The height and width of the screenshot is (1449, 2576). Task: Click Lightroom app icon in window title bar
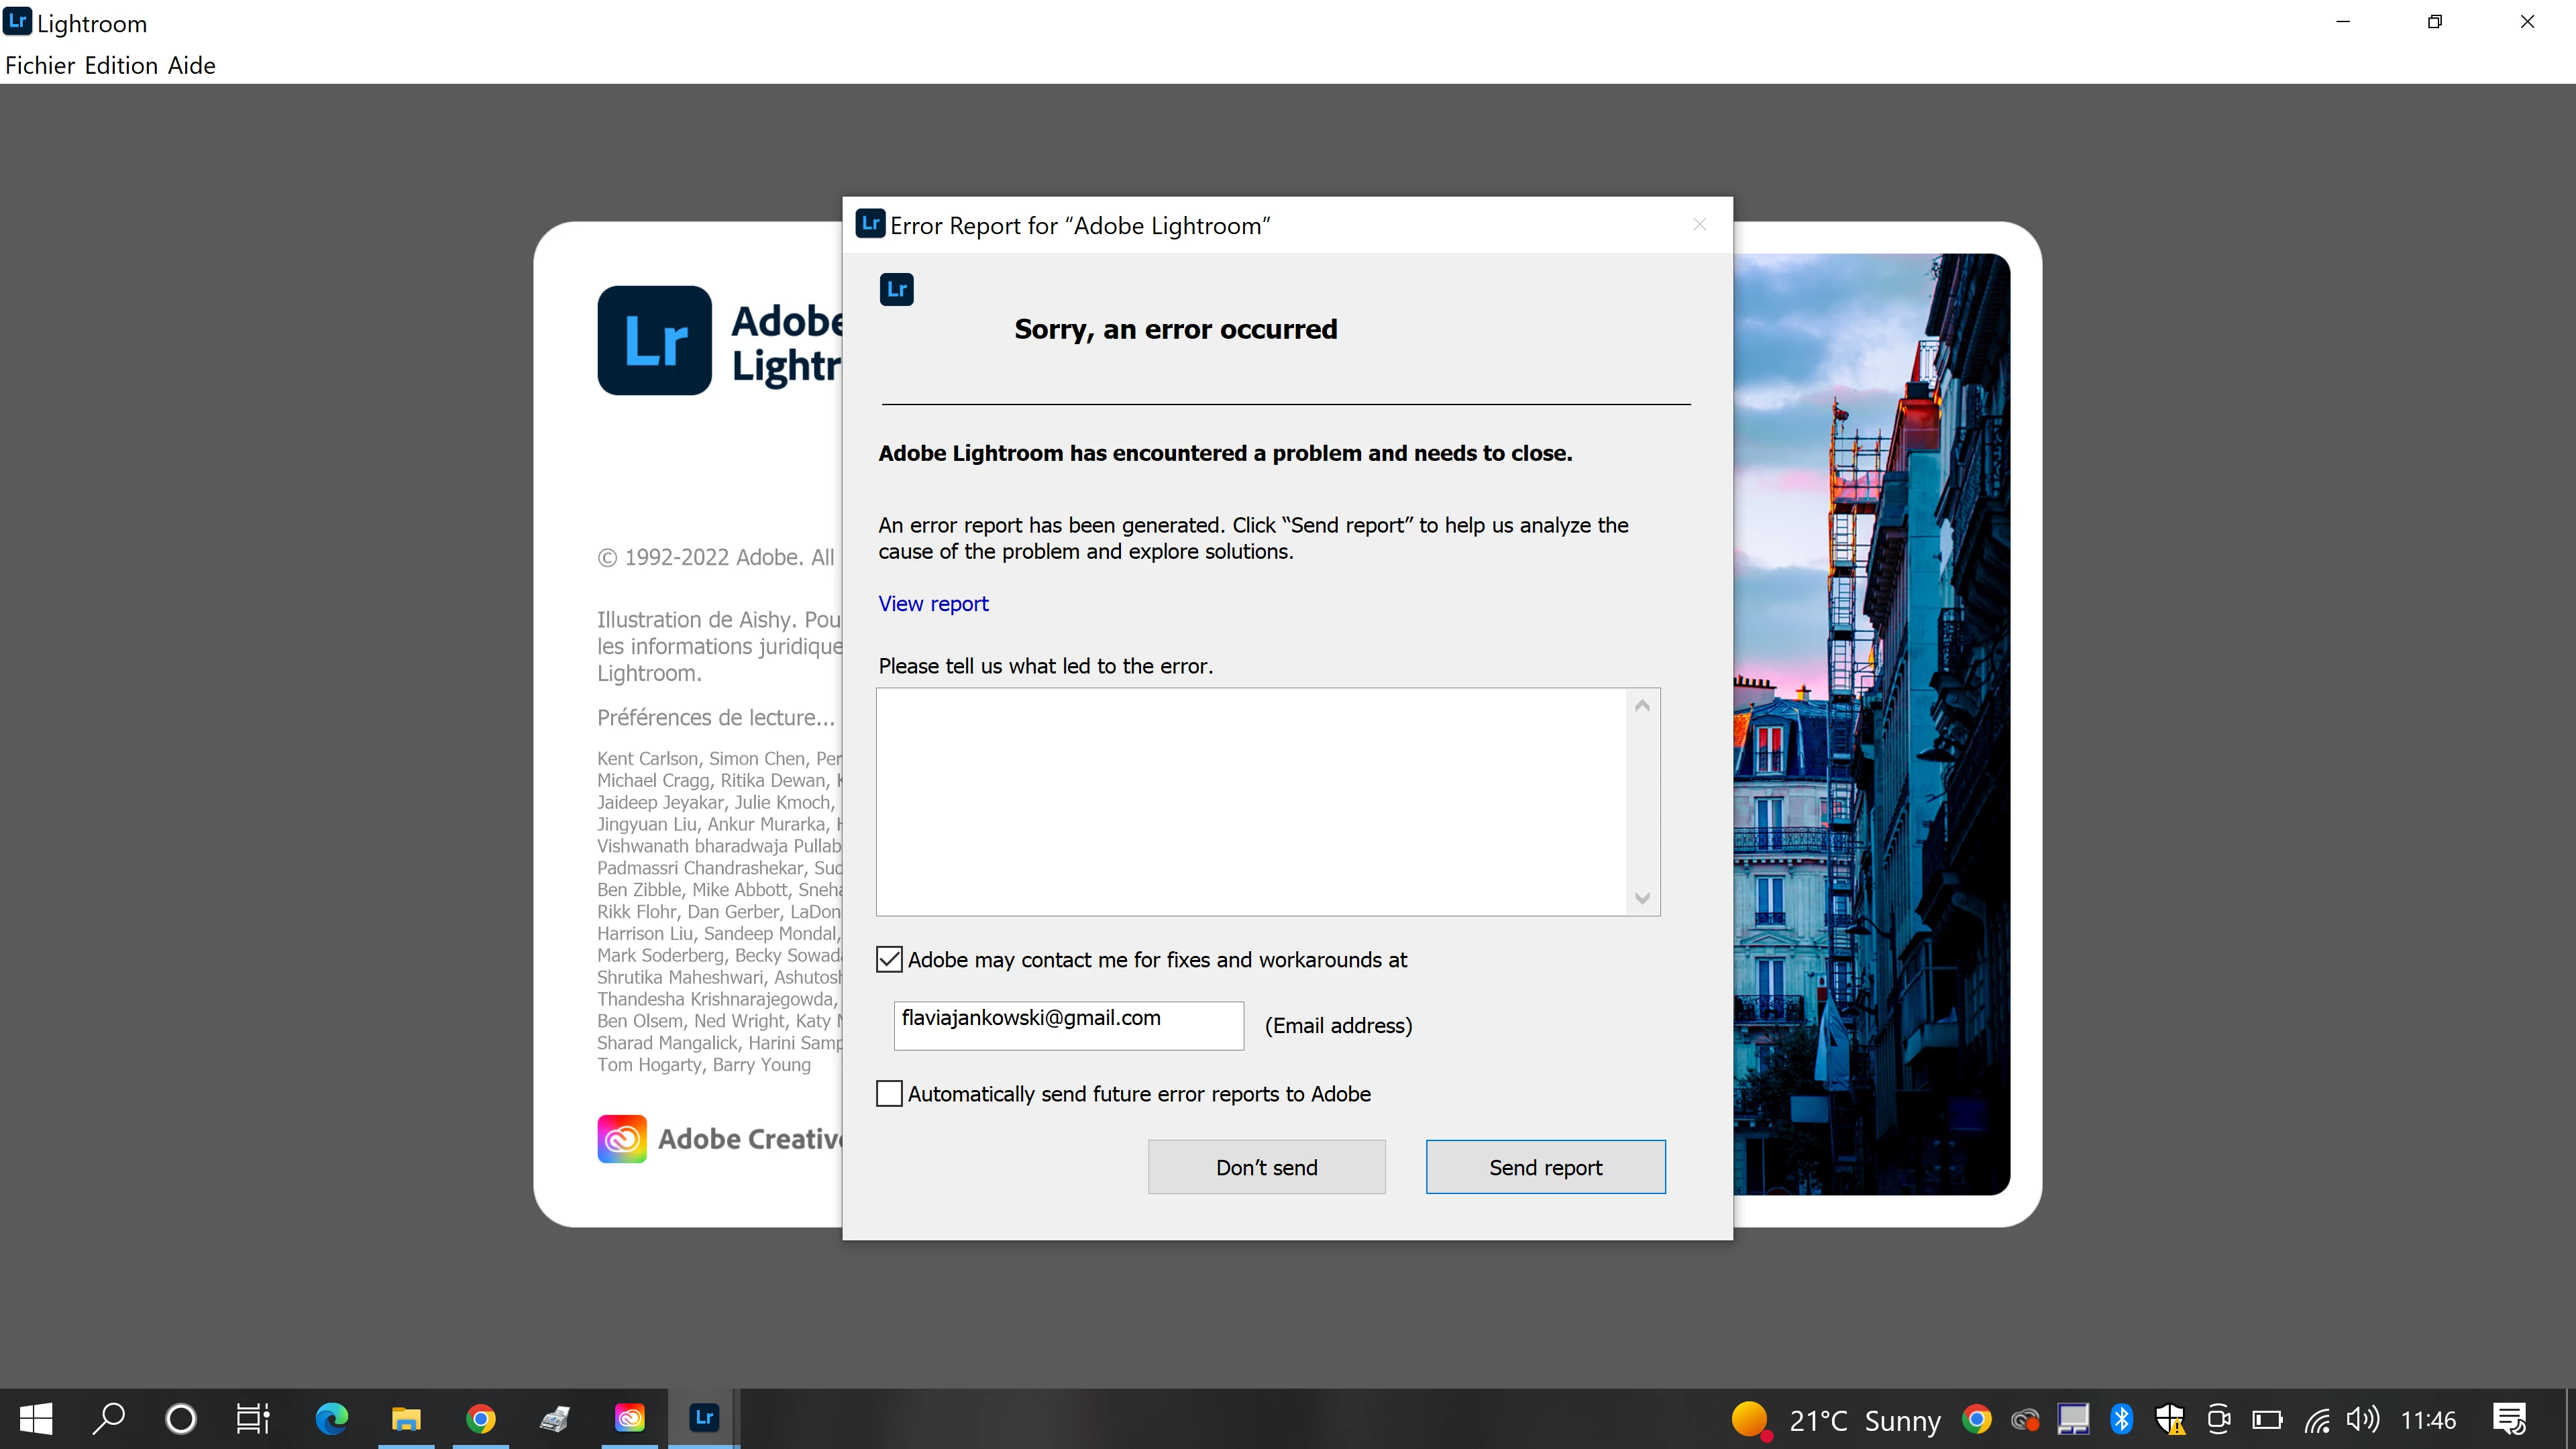(x=17, y=21)
